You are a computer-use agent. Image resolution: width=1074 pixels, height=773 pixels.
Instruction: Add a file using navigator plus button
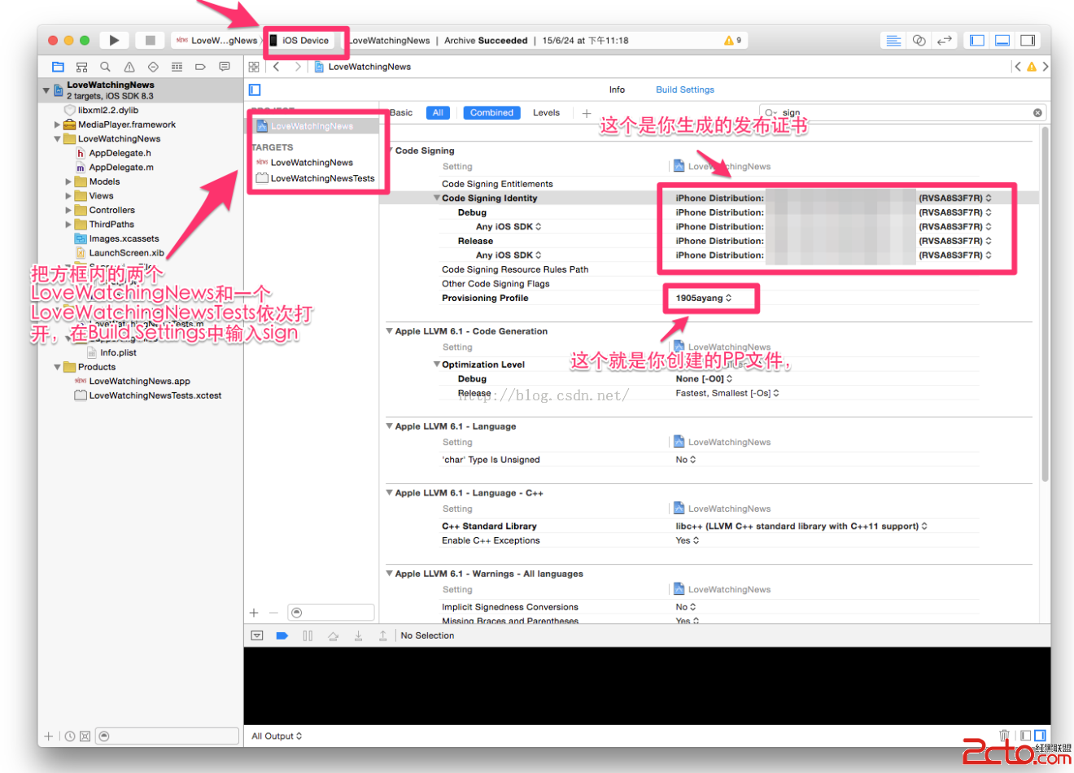pos(49,736)
